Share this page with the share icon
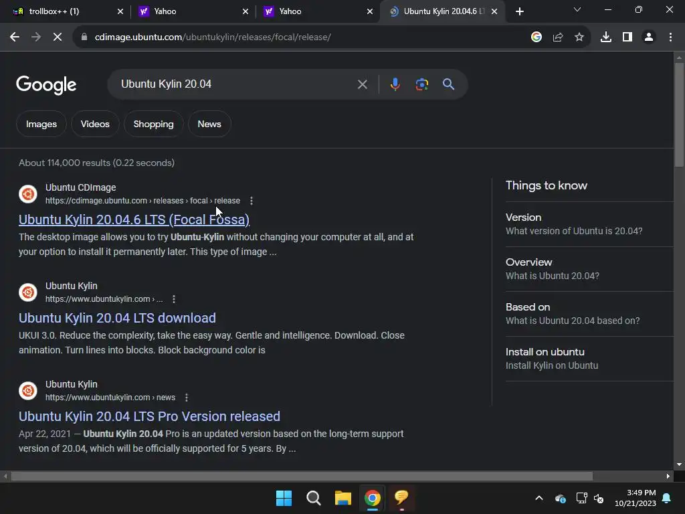The image size is (685, 514). tap(558, 37)
